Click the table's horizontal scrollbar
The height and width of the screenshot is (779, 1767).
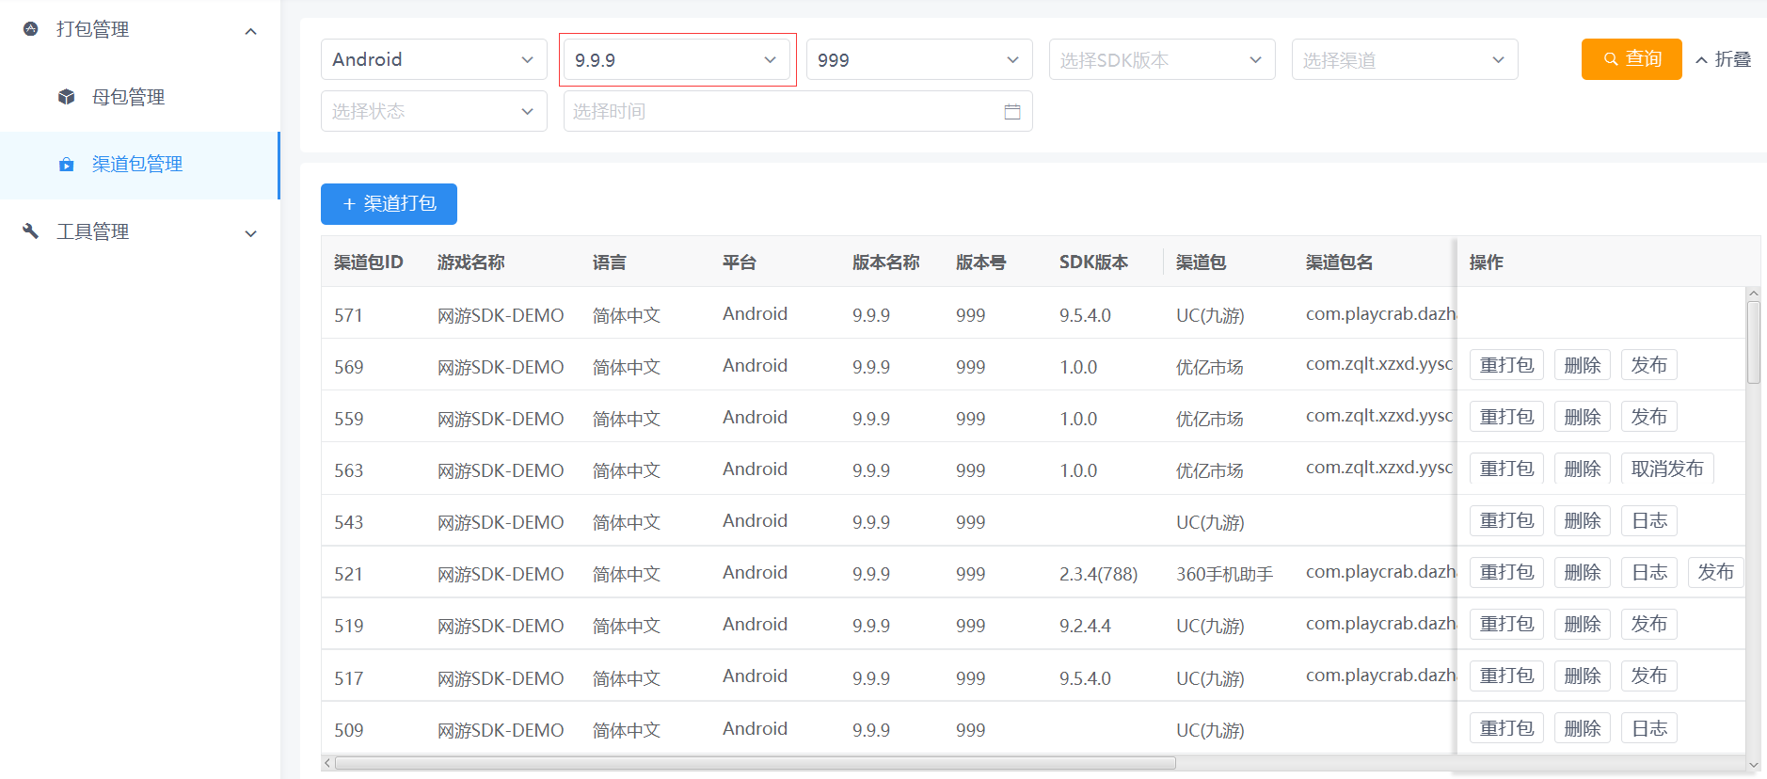755,763
